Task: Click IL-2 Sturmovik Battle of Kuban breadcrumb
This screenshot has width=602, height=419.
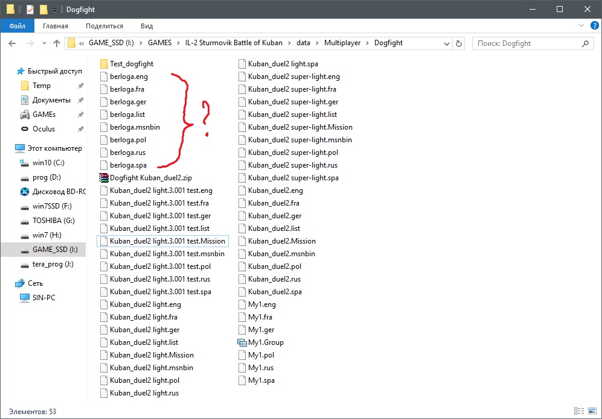Action: 234,43
